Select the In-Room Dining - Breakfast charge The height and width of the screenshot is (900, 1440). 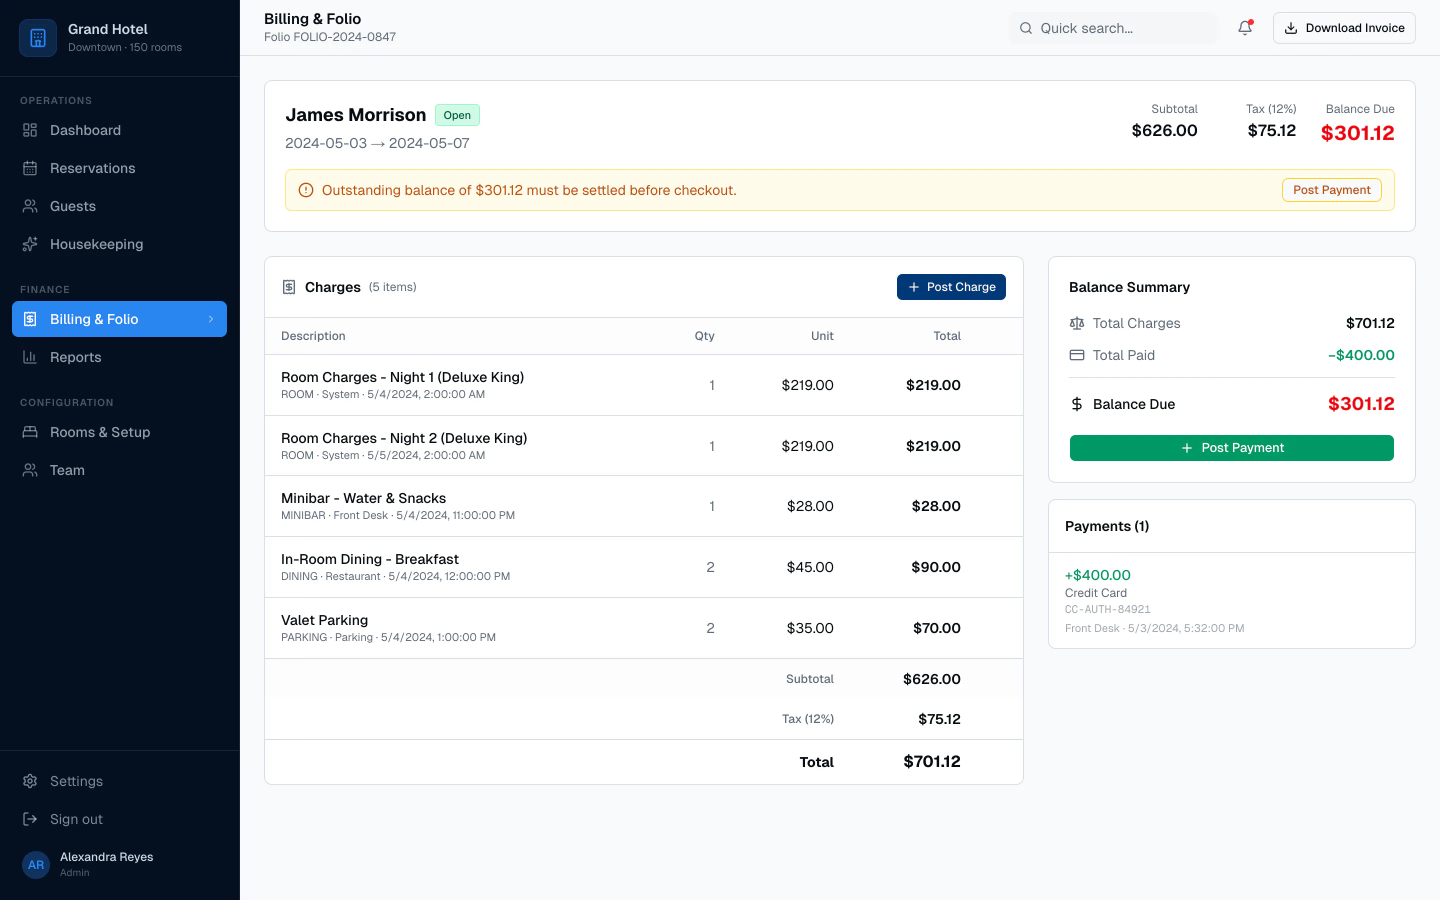click(644, 567)
